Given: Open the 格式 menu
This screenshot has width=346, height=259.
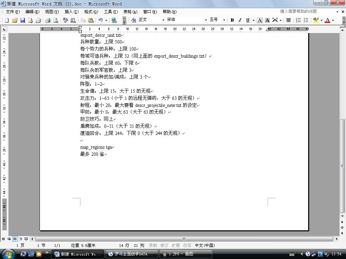Looking at the screenshot, I should (91, 12).
